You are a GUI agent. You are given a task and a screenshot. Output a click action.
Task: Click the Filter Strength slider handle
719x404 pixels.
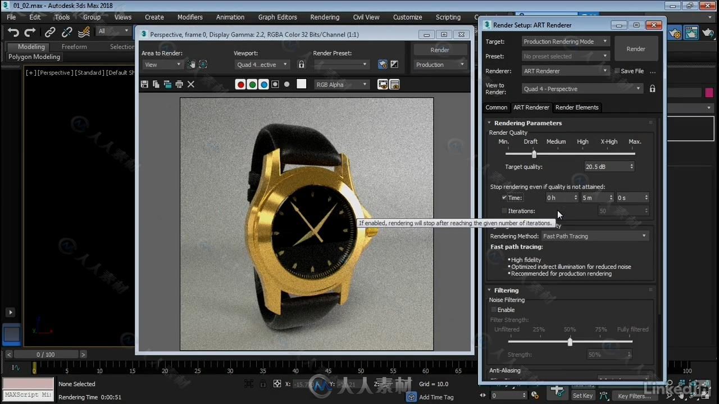570,342
